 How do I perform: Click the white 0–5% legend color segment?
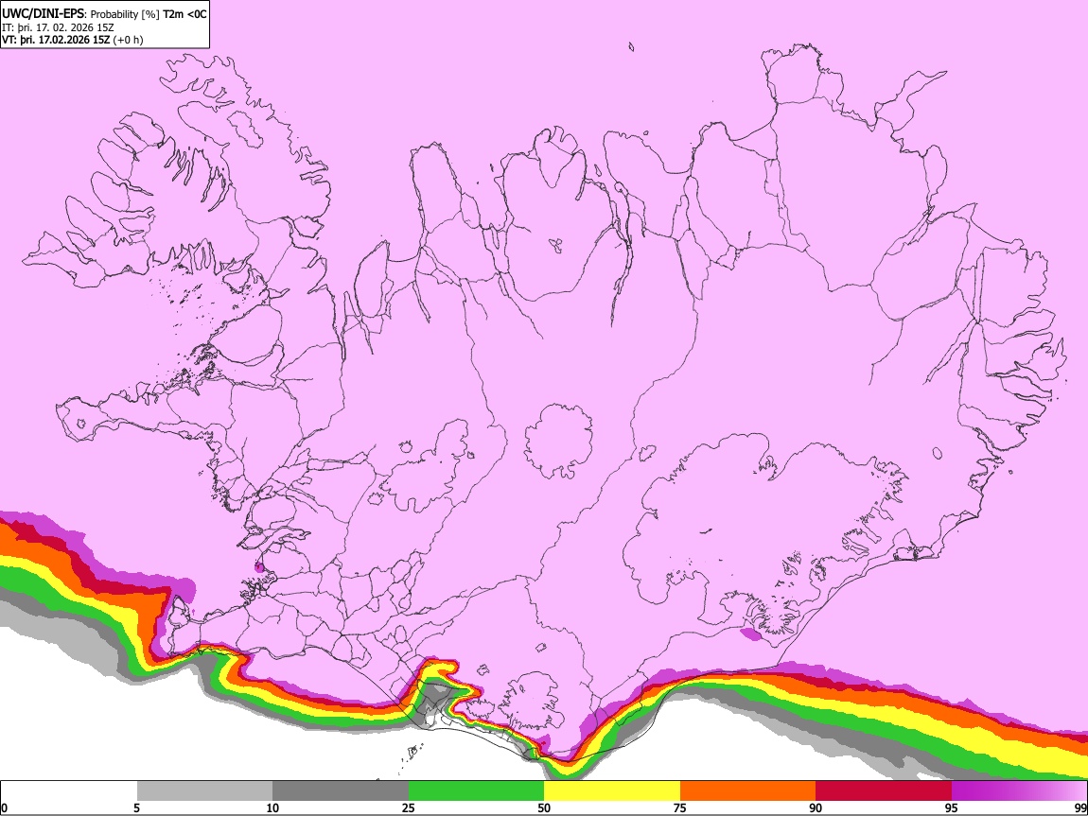(69, 791)
